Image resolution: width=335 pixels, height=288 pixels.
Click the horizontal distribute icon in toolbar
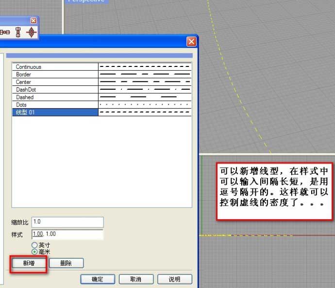click(5, 32)
